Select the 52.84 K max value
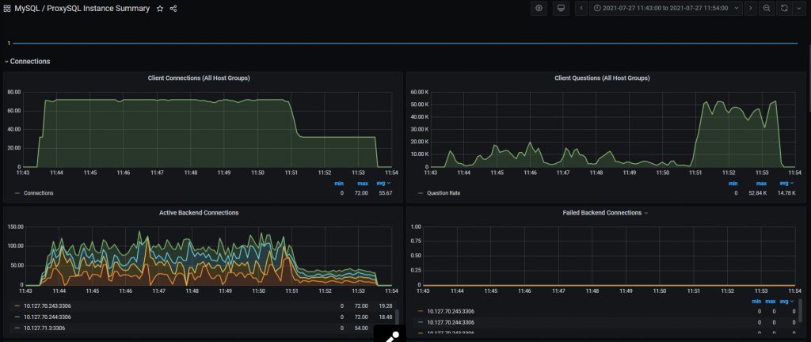Screen dimensions: 811x342 758,193
